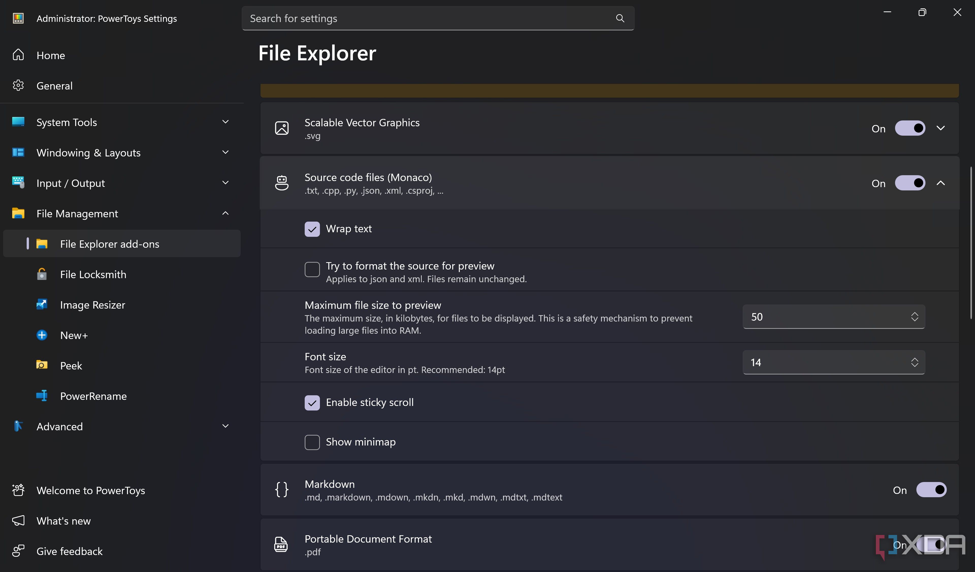Click the General gear icon
The image size is (975, 572).
[x=18, y=85]
